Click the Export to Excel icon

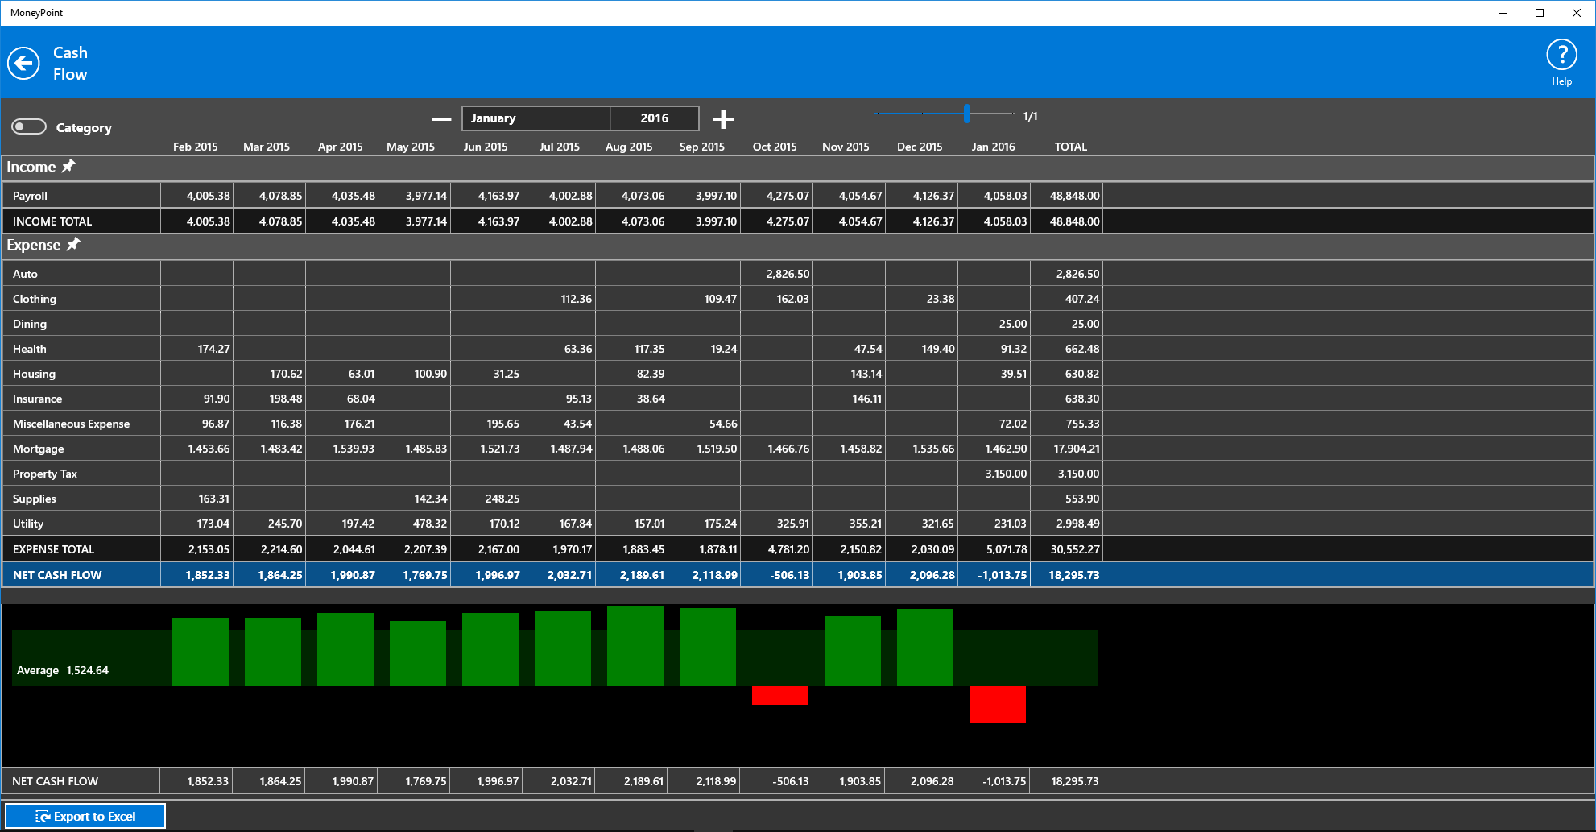click(x=41, y=815)
